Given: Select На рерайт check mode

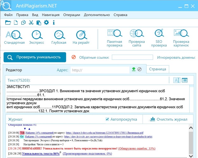Looking at the screenshot, I should (x=81, y=37).
